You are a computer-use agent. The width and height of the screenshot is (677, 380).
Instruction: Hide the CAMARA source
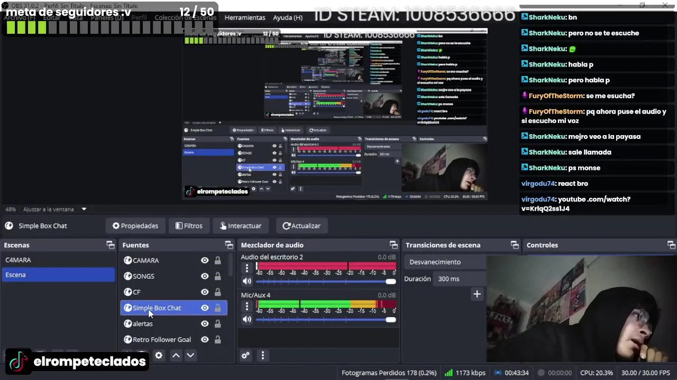pos(205,260)
